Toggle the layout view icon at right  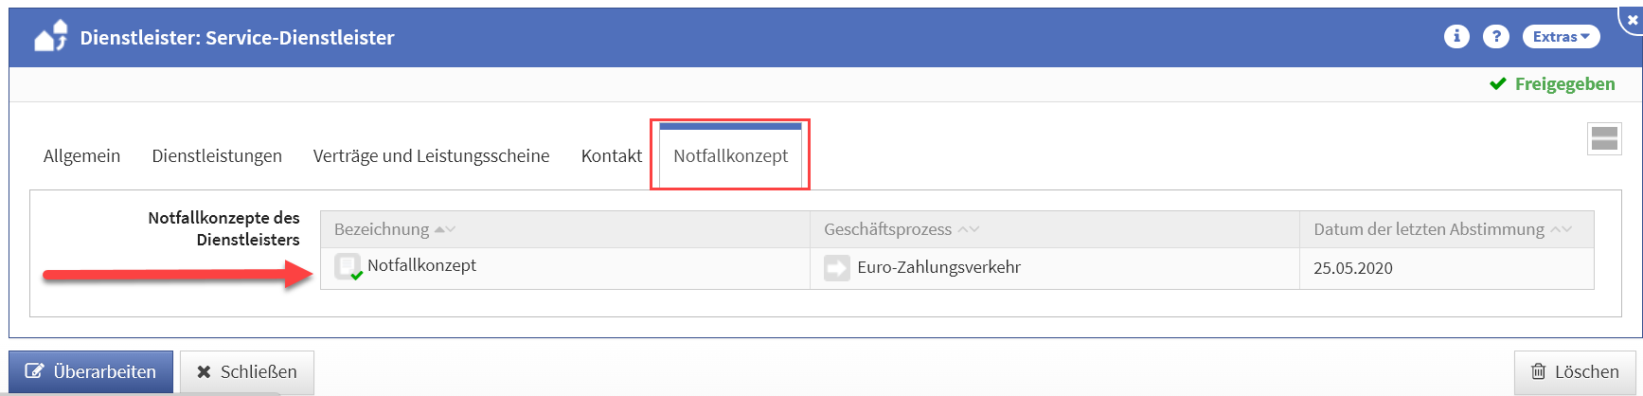pyautogui.click(x=1604, y=138)
